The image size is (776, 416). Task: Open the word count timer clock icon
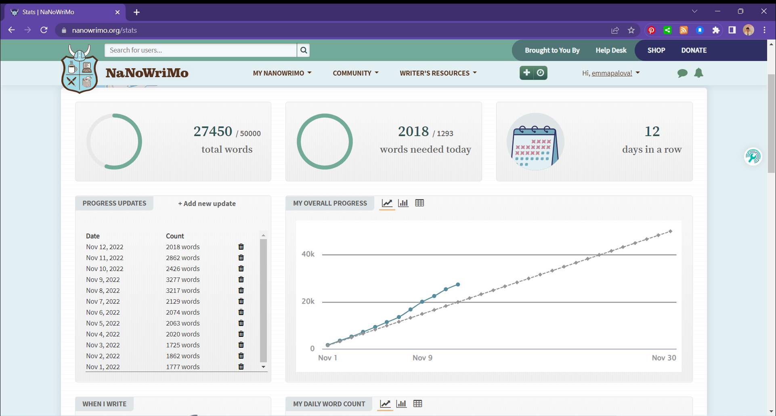point(541,73)
